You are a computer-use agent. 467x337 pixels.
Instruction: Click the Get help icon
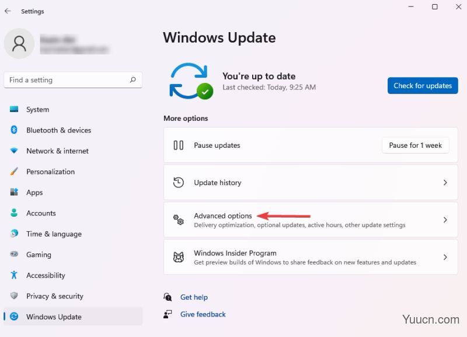[168, 297]
